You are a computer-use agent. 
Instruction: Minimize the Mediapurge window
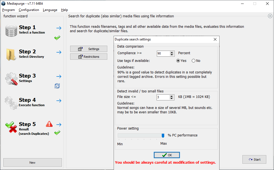tap(242, 4)
